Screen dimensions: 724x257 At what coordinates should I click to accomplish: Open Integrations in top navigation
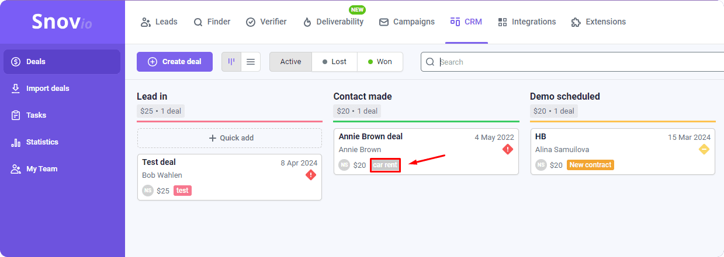pos(526,22)
